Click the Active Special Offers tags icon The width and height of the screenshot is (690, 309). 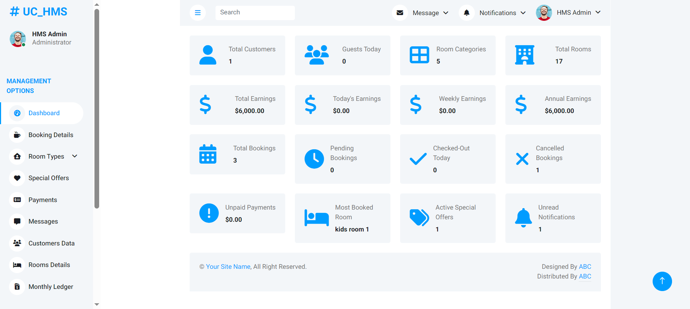(x=419, y=218)
